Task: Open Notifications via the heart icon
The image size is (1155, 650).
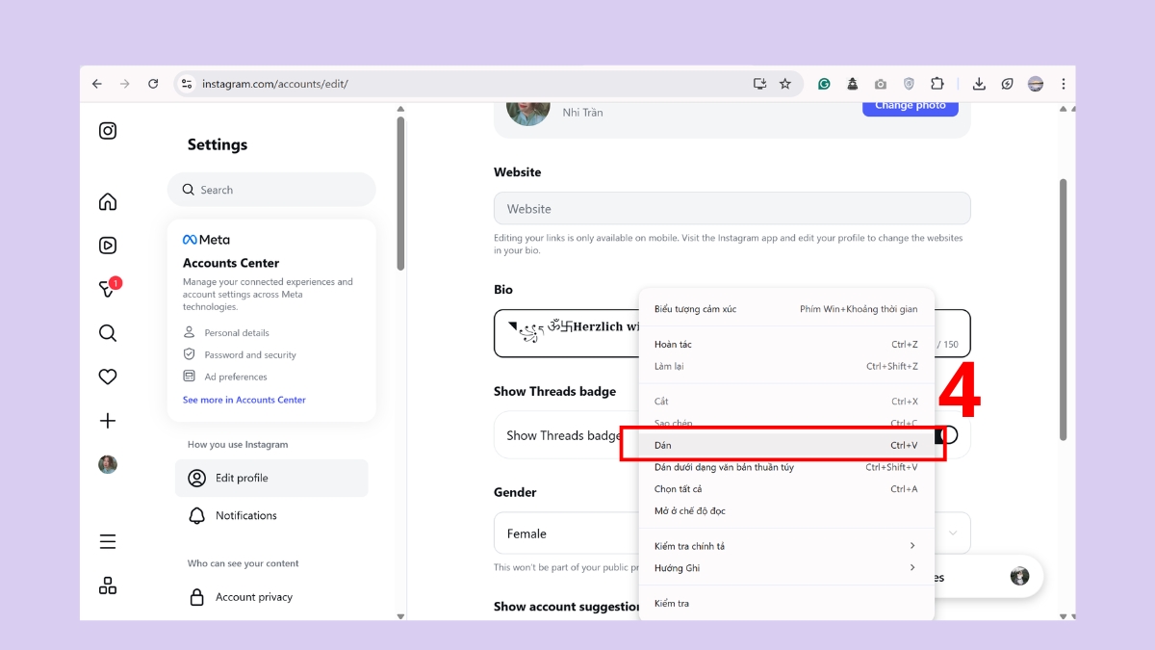Action: click(107, 376)
